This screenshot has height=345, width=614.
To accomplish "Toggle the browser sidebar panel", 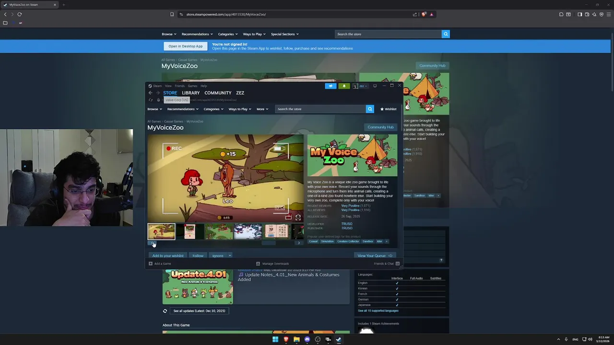I will click(x=579, y=14).
